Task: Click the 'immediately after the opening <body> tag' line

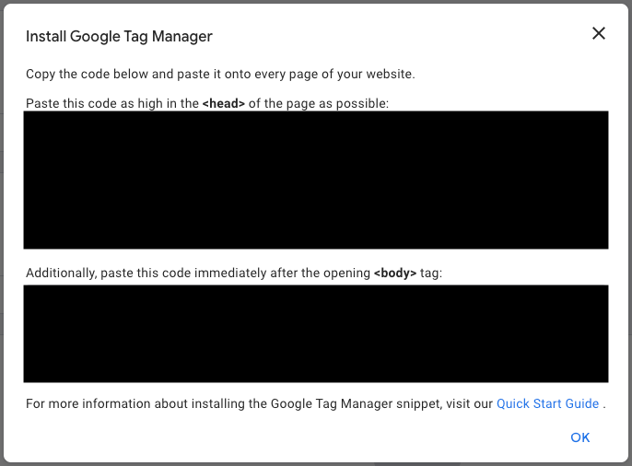Action: pyautogui.click(x=234, y=274)
